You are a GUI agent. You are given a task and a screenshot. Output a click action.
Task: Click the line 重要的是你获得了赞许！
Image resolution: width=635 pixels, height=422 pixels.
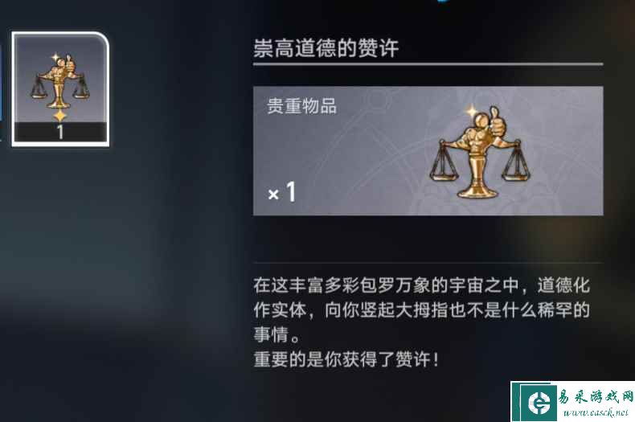click(346, 359)
